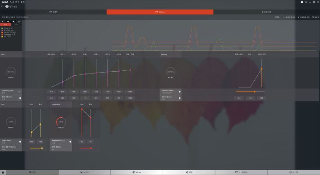320x175 pixels.
Task: Click GPU State 1 voltage input field
Action: pyautogui.click(x=63, y=98)
